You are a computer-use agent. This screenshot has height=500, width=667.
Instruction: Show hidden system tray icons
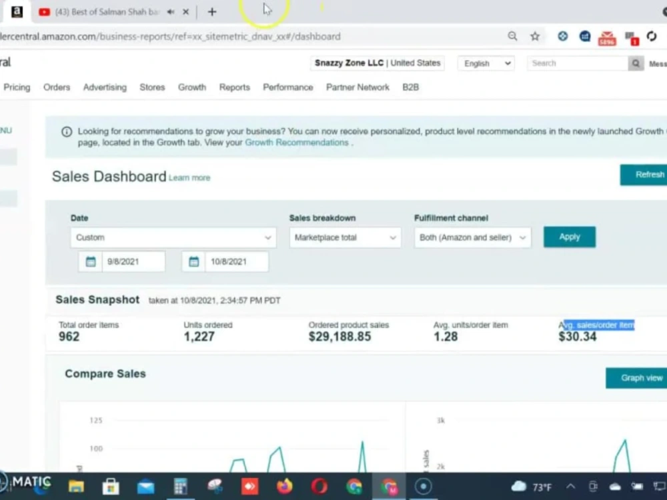click(x=571, y=487)
